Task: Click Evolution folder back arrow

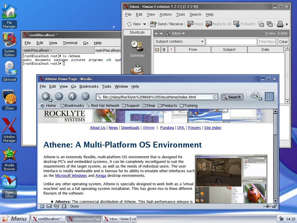Action: pos(156,34)
